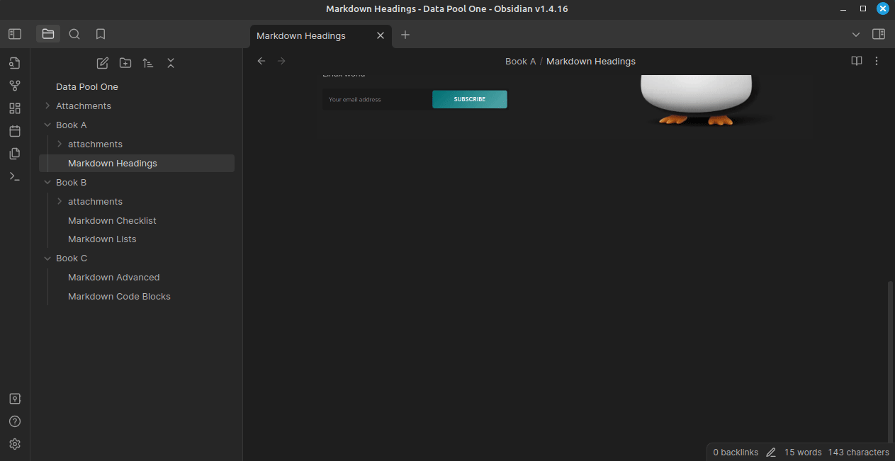895x461 pixels.
Task: Toggle the left sidebar
Action: (15, 34)
